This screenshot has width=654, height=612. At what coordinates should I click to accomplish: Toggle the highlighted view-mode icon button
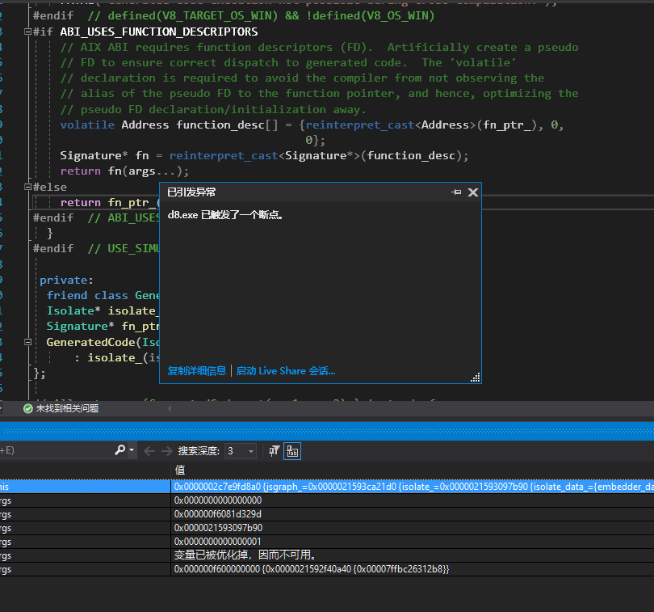coord(292,451)
